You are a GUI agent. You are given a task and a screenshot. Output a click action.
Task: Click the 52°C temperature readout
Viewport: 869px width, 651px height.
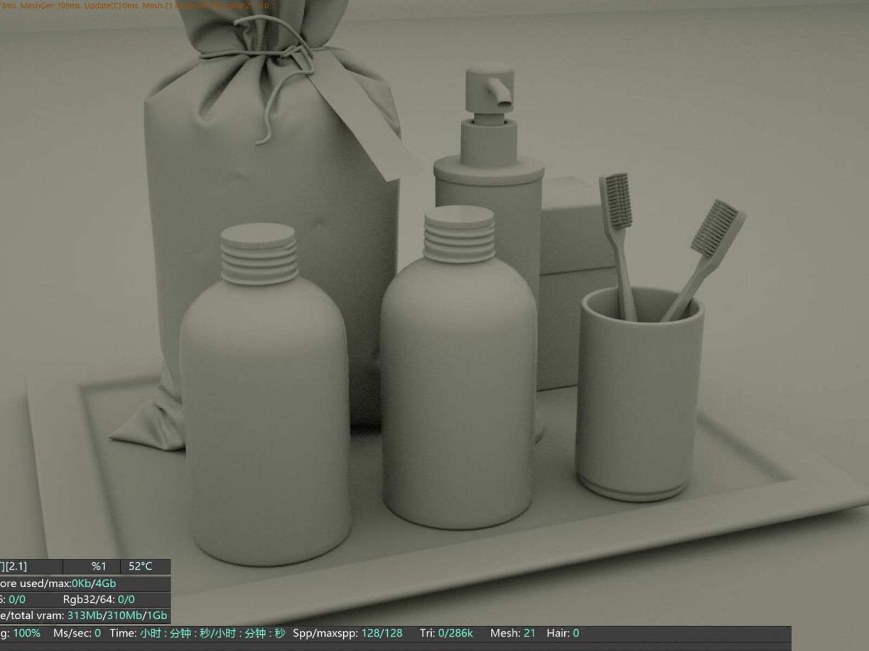coord(140,566)
